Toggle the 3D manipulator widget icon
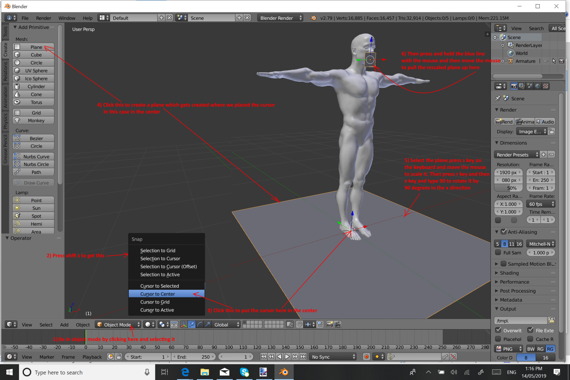570x380 pixels. [184, 324]
